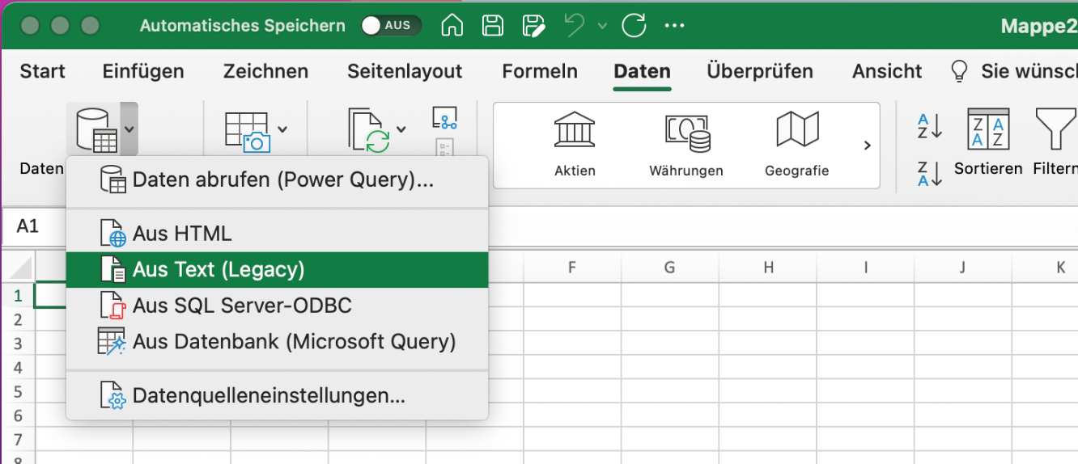Select row 4 header

[x=18, y=369]
